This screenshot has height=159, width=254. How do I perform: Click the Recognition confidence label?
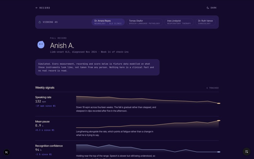pos(49,146)
